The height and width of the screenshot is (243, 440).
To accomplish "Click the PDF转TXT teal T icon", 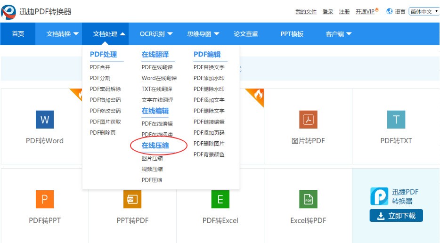I will tap(396, 120).
